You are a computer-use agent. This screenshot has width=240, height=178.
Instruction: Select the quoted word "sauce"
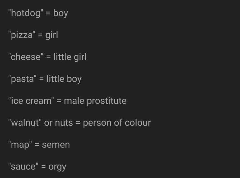[23, 167]
